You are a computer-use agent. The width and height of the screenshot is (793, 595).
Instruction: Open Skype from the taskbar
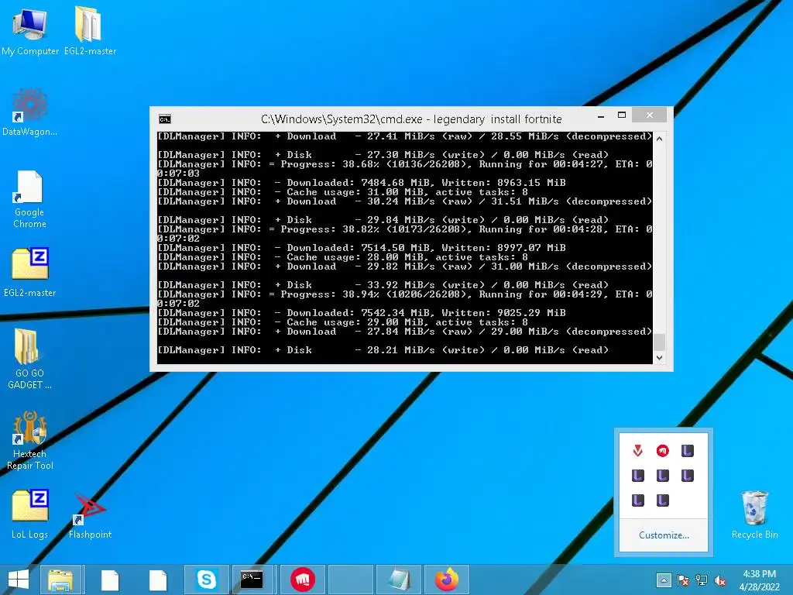point(206,580)
